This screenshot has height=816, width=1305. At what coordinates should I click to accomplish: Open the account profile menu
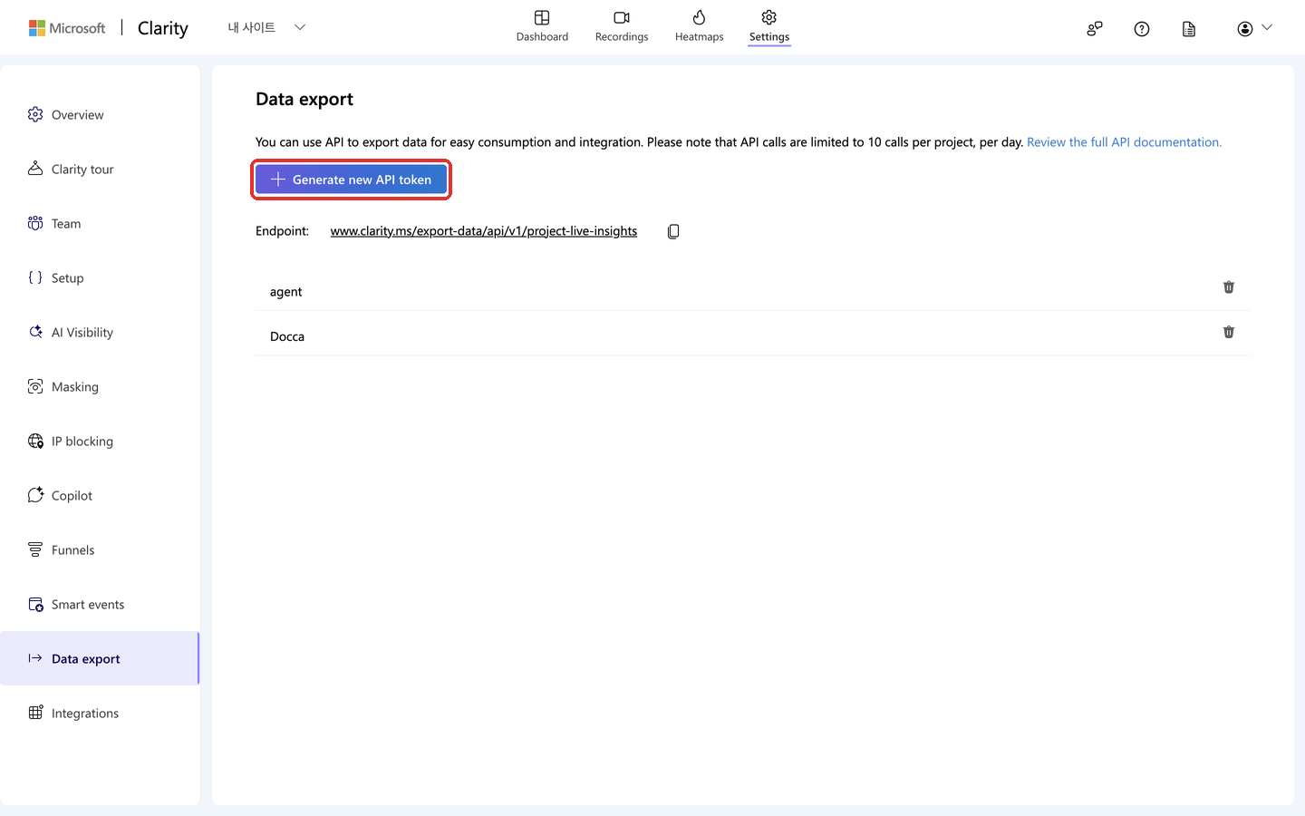(1254, 29)
